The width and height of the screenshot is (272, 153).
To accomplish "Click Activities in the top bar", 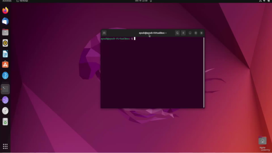I will [7, 1].
